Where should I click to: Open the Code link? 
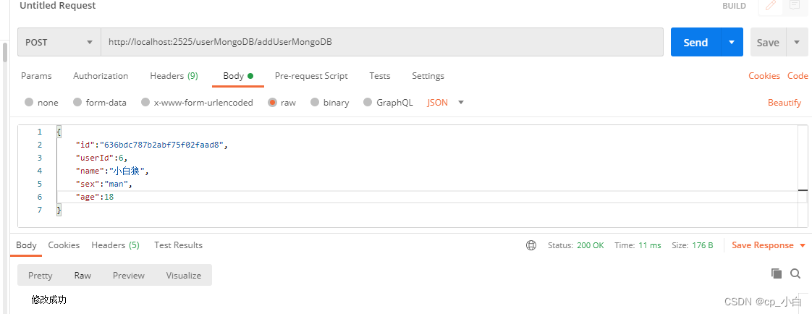798,75
